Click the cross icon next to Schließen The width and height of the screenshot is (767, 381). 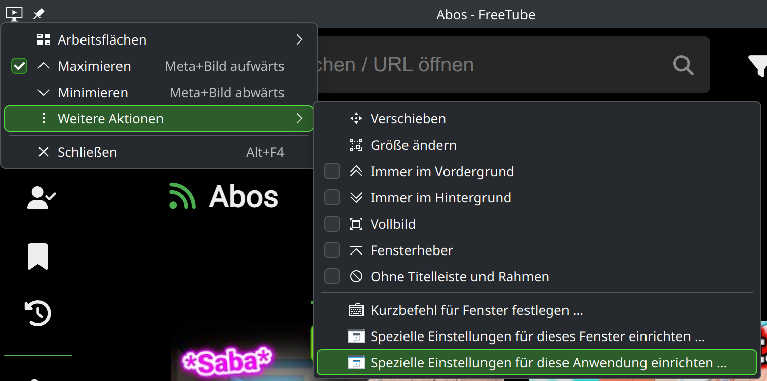[x=44, y=152]
